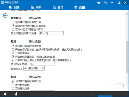Uncheck 划译窗口查词时自动发音
This screenshot has height=97, width=129.
point(13,81)
